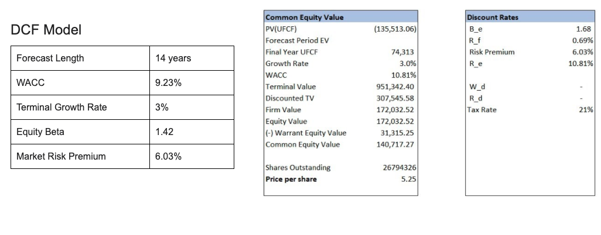Select the Firm Value 172,032.52 cell

pyautogui.click(x=395, y=110)
